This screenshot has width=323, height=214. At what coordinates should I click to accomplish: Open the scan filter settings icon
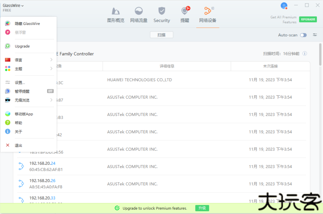point(315,35)
